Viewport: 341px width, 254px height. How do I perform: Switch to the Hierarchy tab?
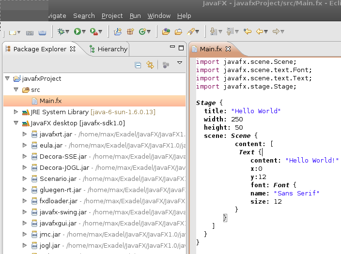coord(112,49)
